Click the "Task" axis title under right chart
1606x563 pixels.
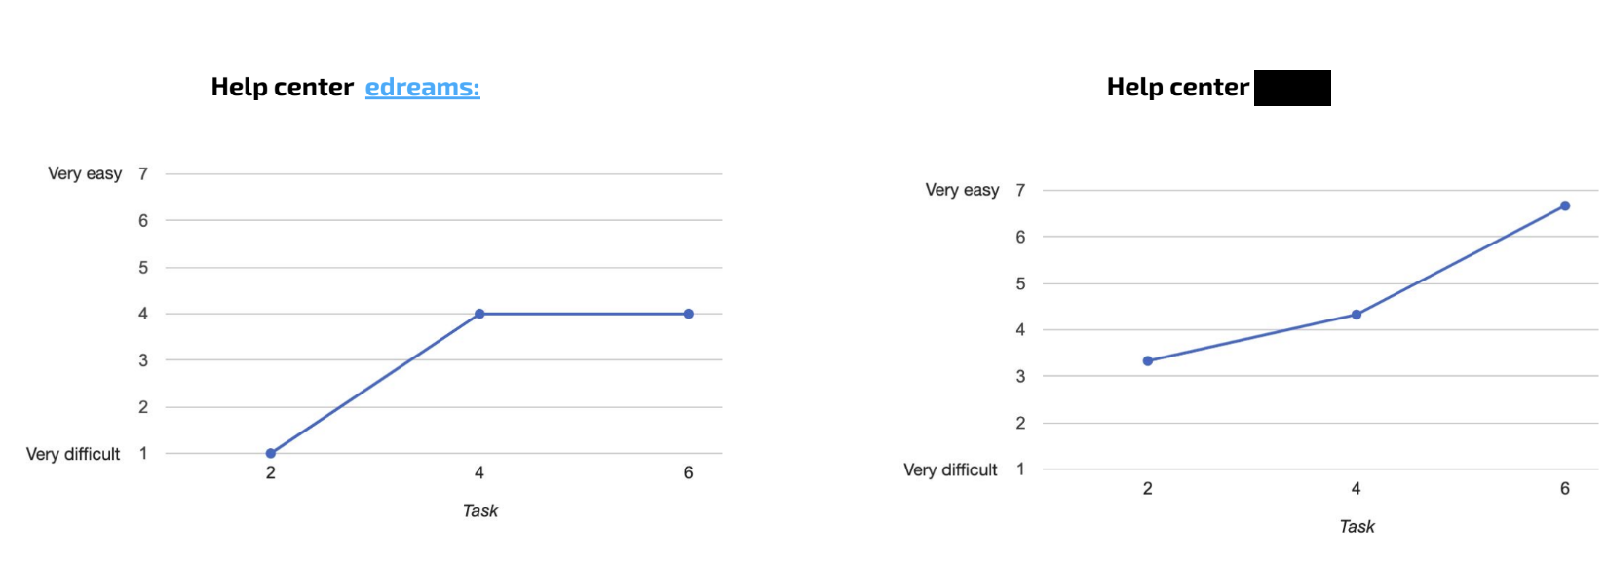(x=1357, y=527)
